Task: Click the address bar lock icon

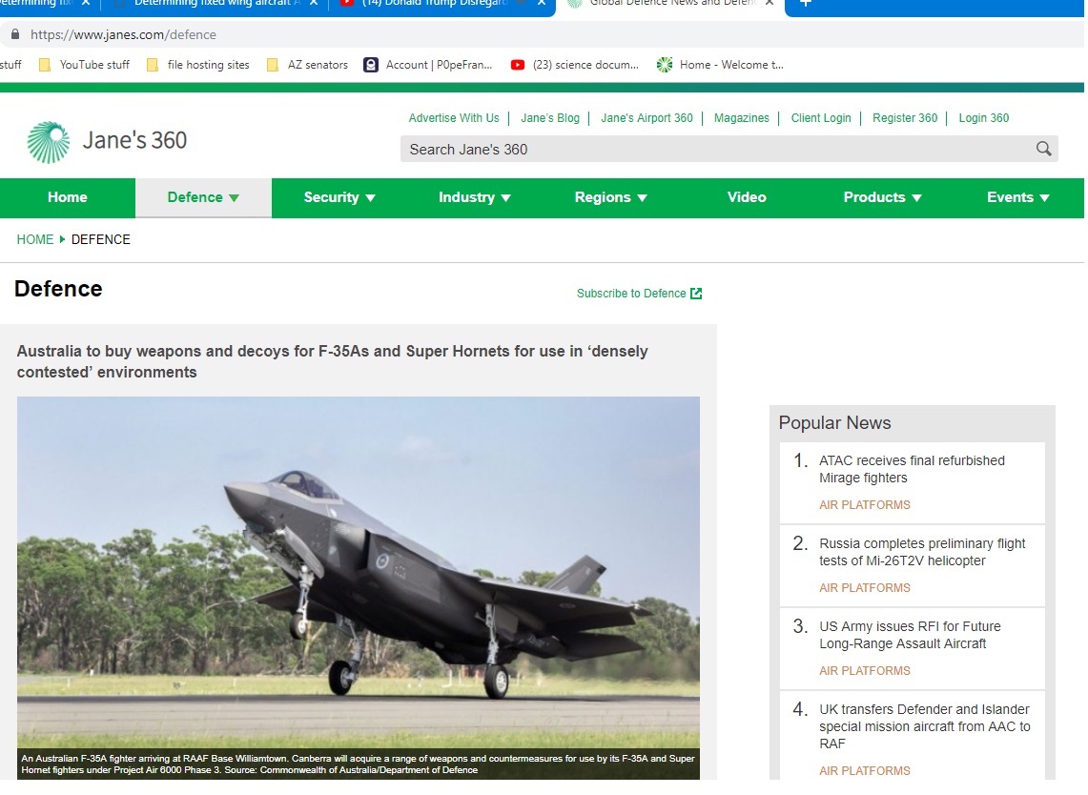Action: tap(15, 34)
